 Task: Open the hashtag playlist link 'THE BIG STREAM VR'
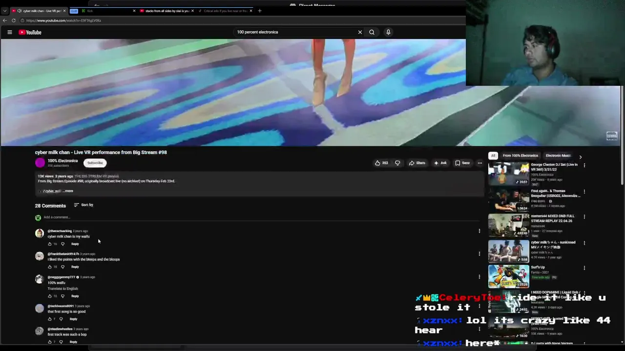[97, 176]
